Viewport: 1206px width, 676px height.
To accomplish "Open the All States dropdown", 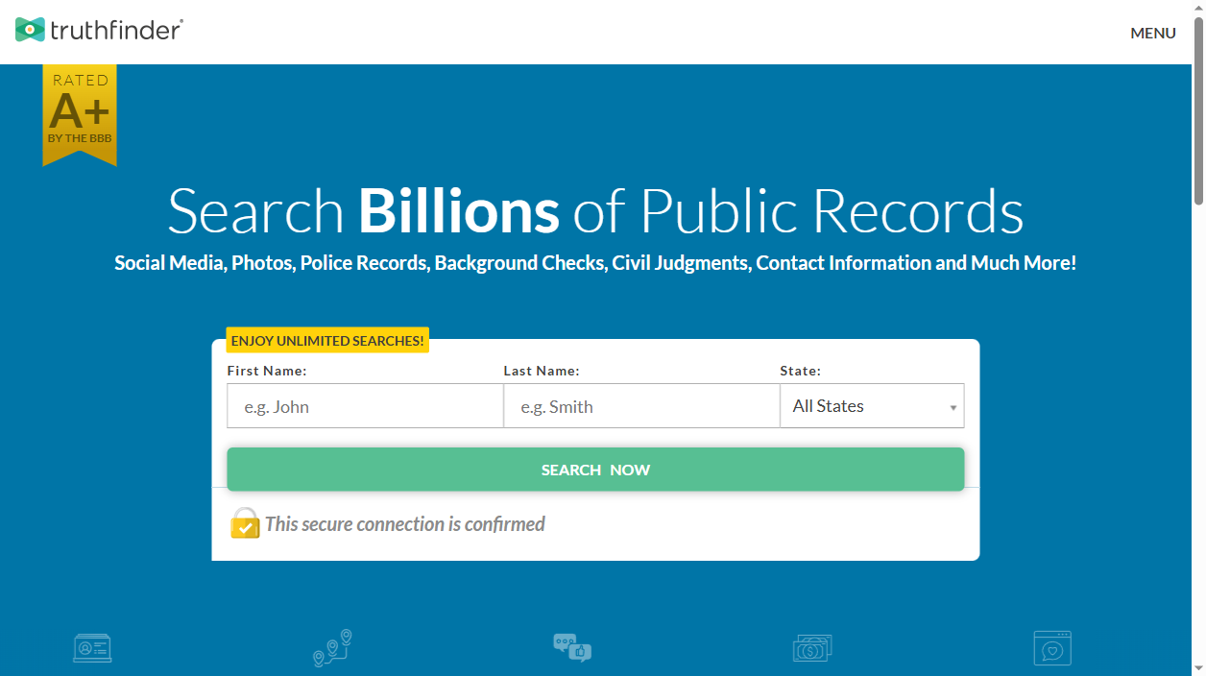I will [872, 406].
